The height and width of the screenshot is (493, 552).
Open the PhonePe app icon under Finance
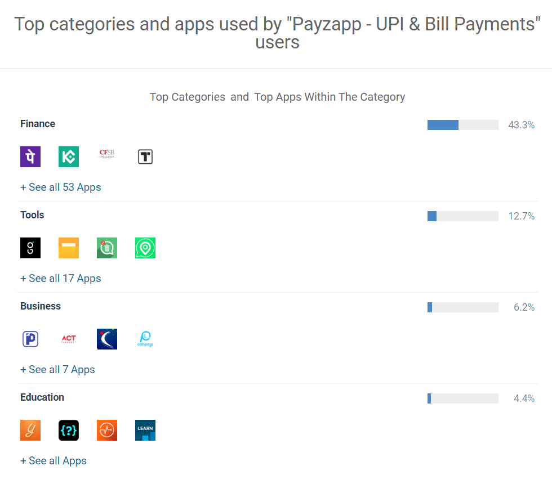pos(30,156)
